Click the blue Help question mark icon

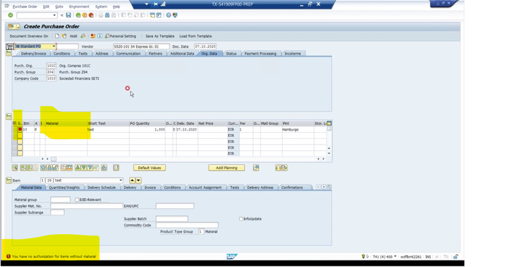(168, 16)
